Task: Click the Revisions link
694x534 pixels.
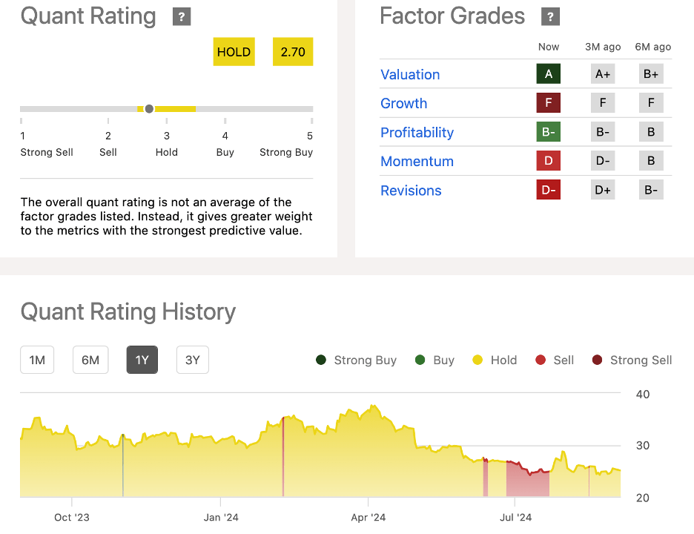Action: (x=411, y=191)
